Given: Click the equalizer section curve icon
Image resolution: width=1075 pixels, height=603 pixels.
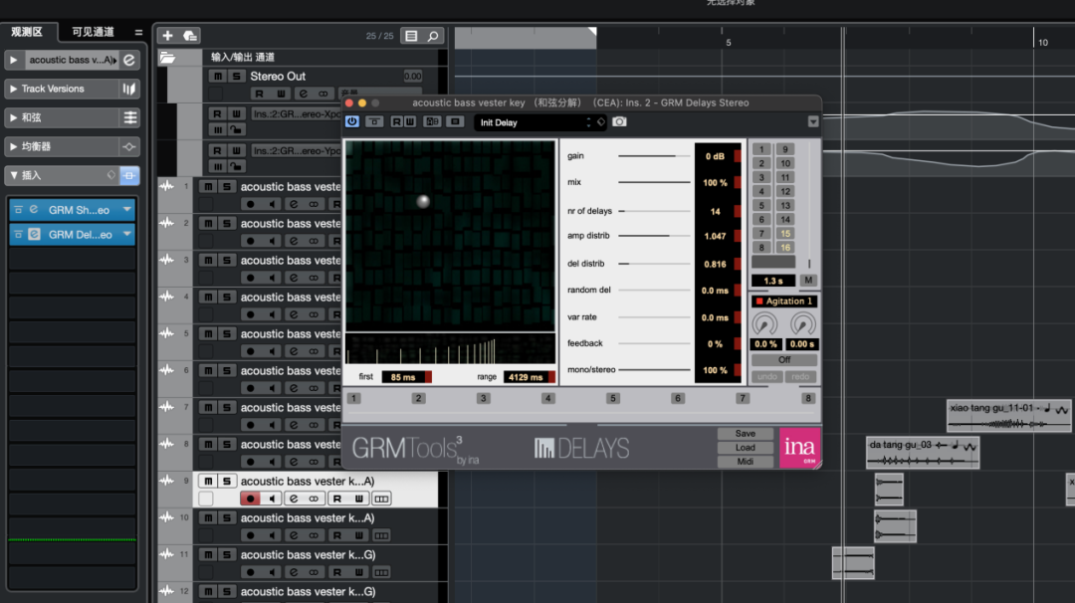Looking at the screenshot, I should [128, 146].
